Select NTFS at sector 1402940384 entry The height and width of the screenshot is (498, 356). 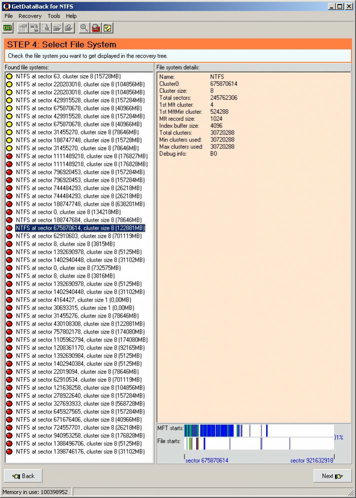79,364
